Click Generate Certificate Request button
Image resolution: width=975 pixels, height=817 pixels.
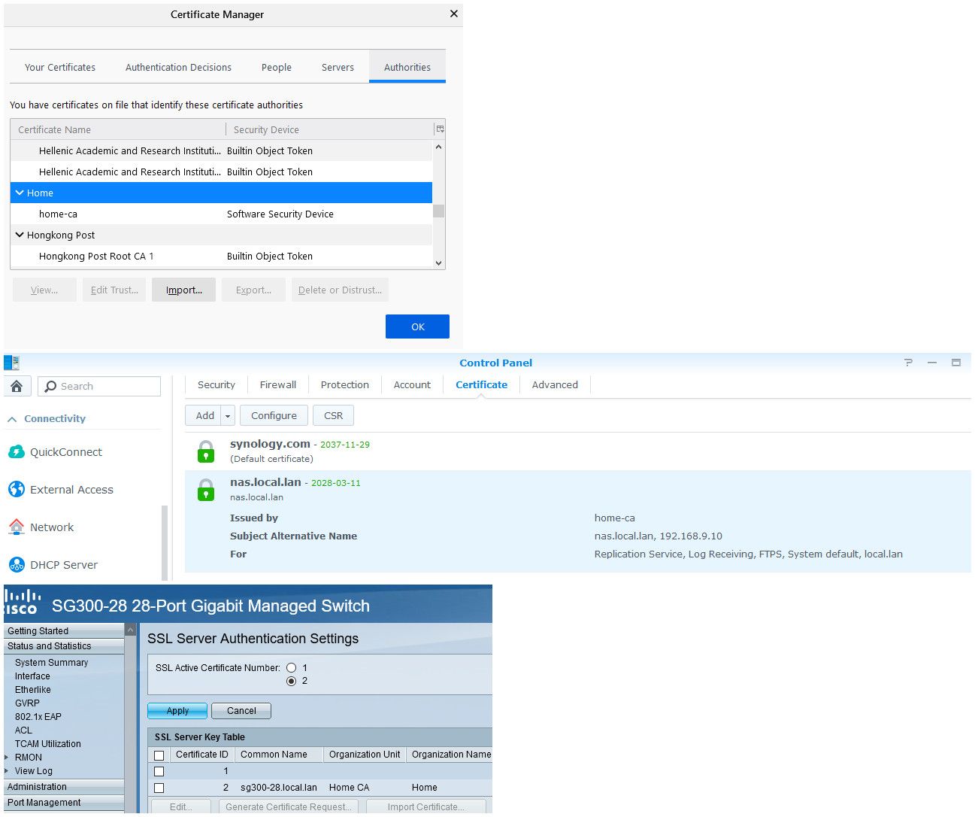(289, 806)
